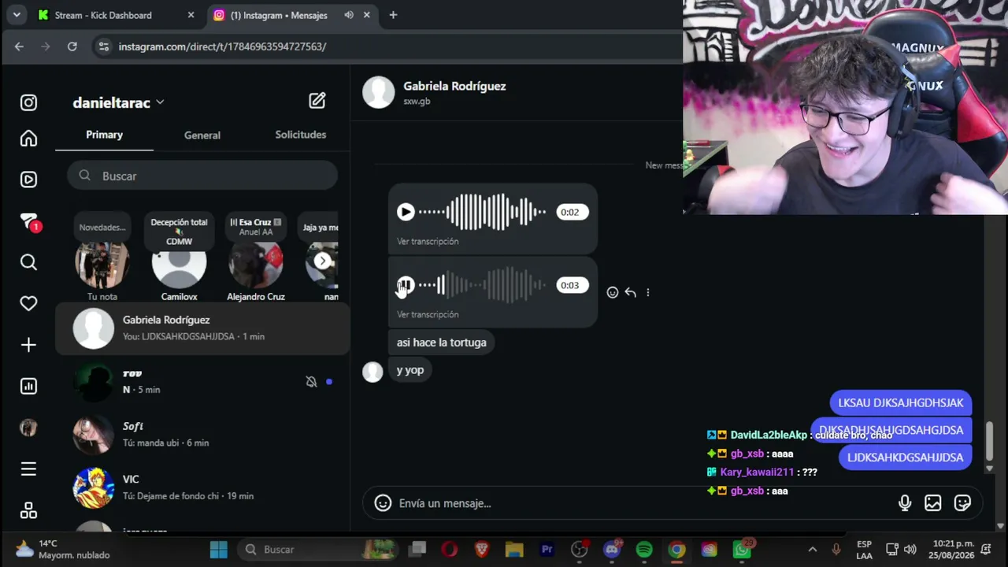The image size is (1008, 567).
Task: Play the 0:02 voice message
Action: pos(406,212)
